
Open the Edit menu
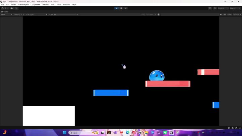[7, 5]
